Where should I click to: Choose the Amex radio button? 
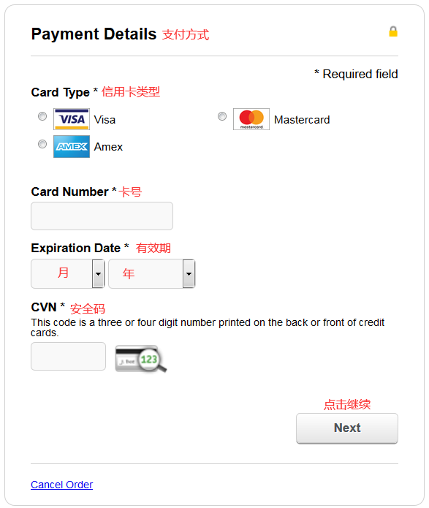tap(42, 144)
